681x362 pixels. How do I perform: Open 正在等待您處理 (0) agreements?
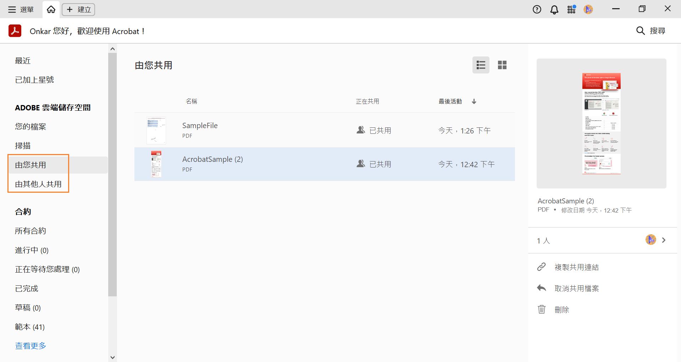tap(47, 269)
